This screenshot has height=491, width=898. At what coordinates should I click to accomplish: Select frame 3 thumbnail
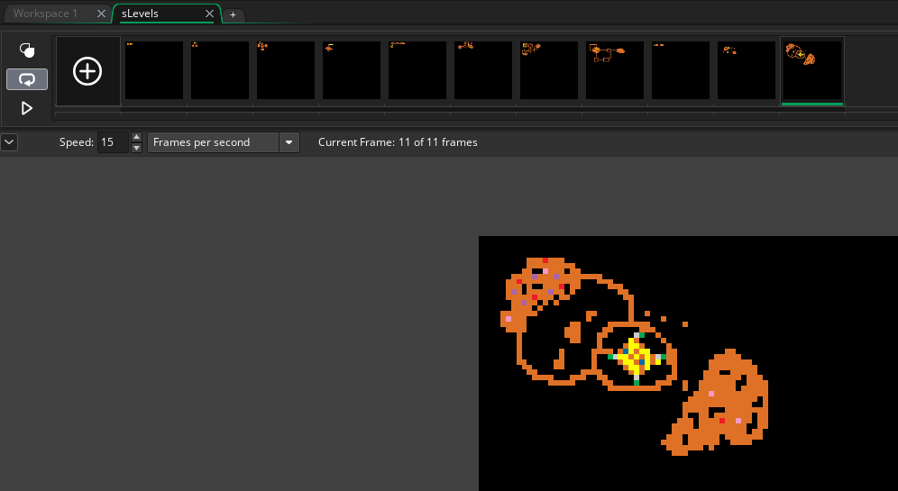(x=286, y=69)
